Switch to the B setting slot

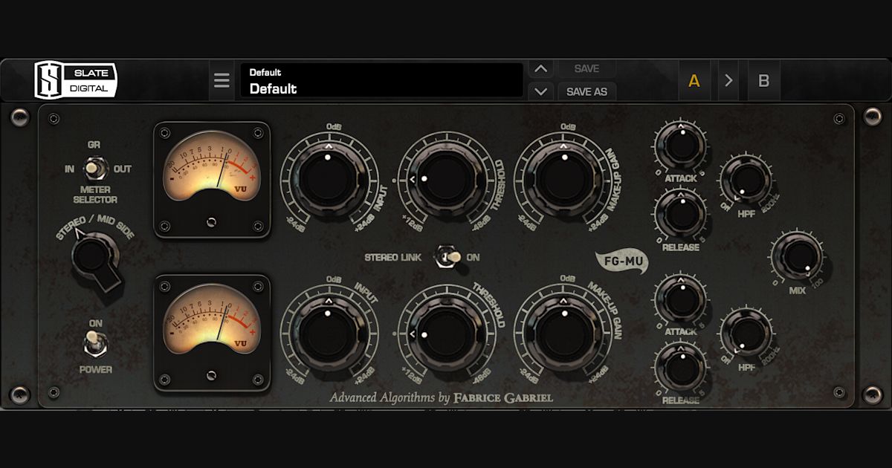coord(763,81)
